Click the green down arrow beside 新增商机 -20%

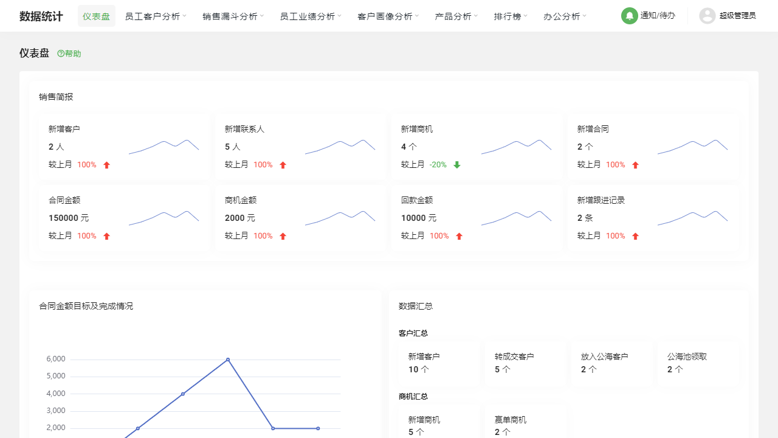(x=456, y=164)
